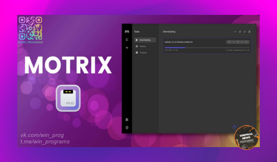Click the Motrix app icon graphic
Viewport: 277px width, 162px height.
(x=68, y=98)
